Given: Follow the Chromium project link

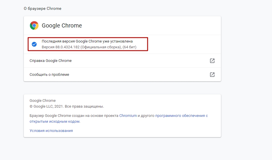Looking at the screenshot, I should [128, 116].
